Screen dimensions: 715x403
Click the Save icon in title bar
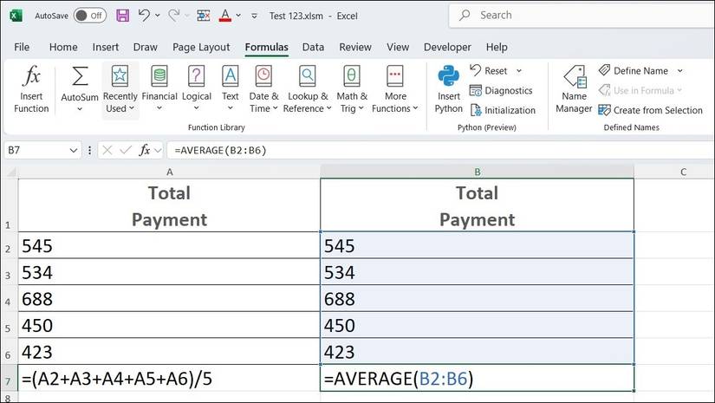[122, 16]
